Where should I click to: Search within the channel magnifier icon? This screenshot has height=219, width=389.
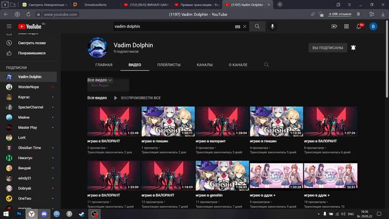(266, 65)
